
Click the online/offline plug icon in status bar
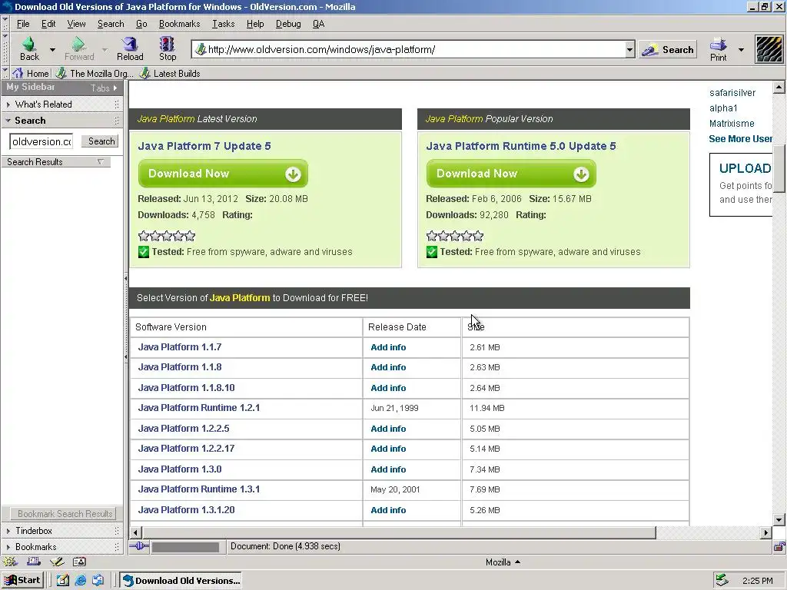click(139, 546)
